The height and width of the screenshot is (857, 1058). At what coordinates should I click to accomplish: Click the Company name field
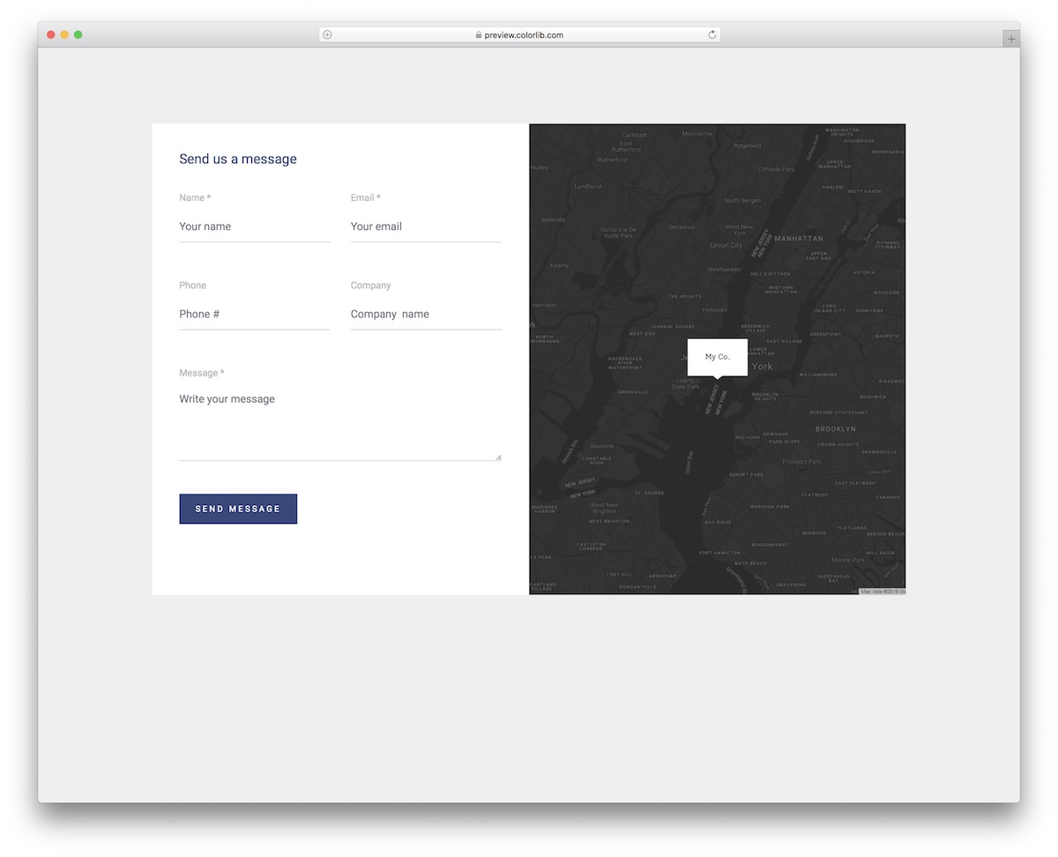(x=425, y=314)
